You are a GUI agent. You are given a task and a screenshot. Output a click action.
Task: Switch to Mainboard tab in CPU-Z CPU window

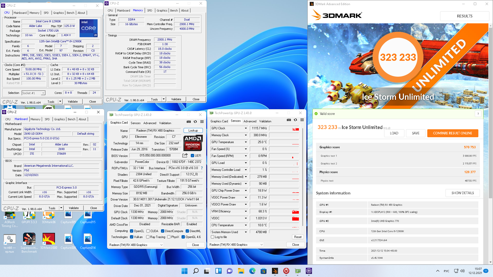20,13
